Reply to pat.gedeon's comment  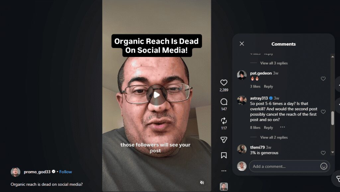click(268, 87)
